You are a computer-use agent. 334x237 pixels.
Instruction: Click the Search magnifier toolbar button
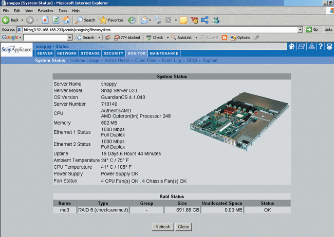pyautogui.click(x=85, y=20)
